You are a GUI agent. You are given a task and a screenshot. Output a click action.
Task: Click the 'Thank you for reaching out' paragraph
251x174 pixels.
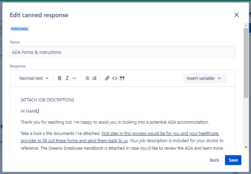(115, 122)
